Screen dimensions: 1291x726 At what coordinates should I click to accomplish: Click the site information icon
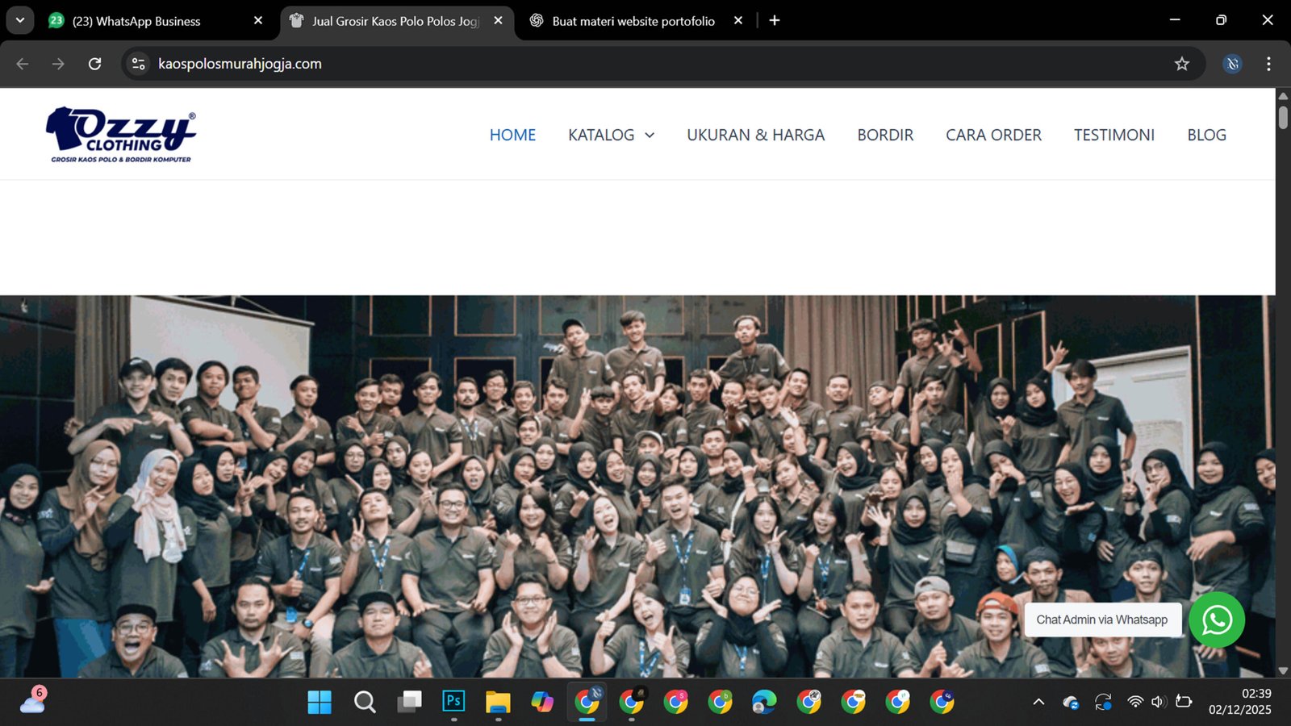click(x=138, y=64)
